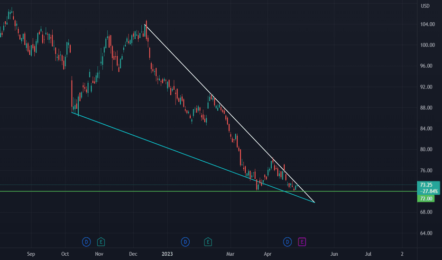Viewport: 442px width, 260px height.
Task: Click the 92.00 price axis label
Action: (x=426, y=87)
